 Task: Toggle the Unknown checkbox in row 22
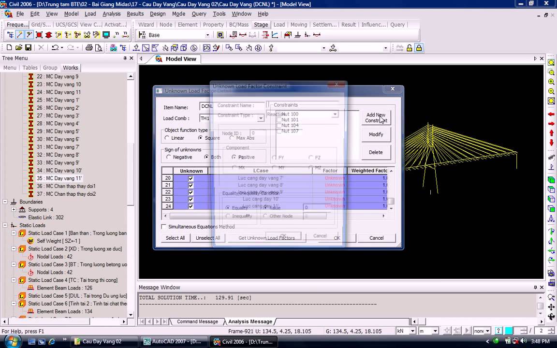(x=191, y=192)
